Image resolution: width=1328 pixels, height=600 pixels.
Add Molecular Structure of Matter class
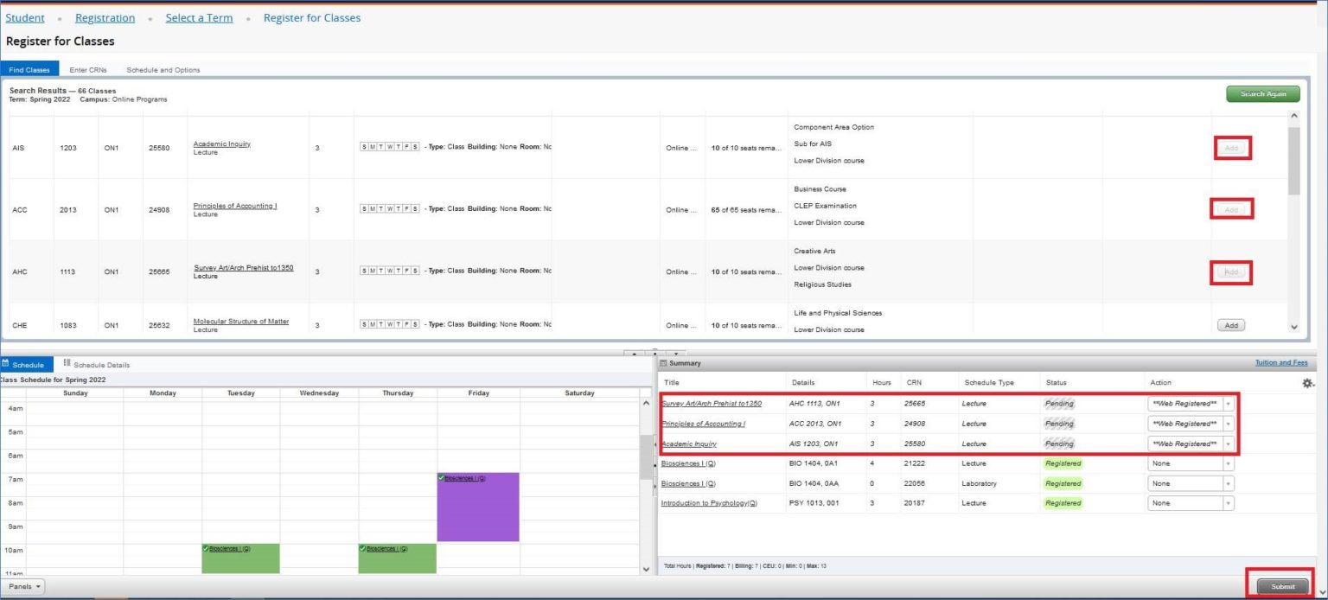(x=1231, y=326)
